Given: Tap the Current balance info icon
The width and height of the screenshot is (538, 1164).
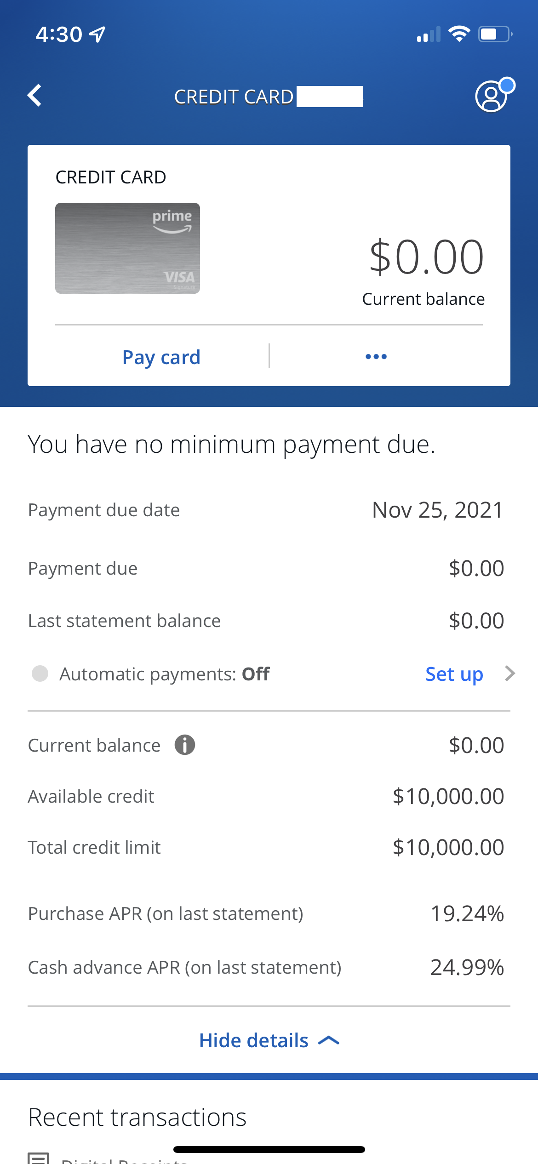Looking at the screenshot, I should (x=185, y=745).
